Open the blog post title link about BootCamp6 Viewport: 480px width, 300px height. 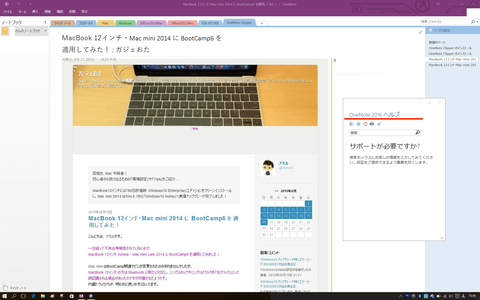163,222
